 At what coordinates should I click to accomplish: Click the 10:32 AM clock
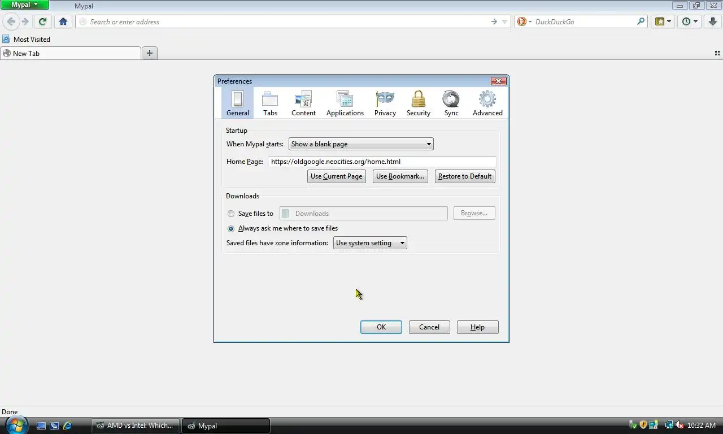coord(702,426)
